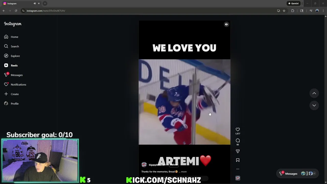
Task: Click the audio thumbnail beside the reel
Action: coord(238,178)
